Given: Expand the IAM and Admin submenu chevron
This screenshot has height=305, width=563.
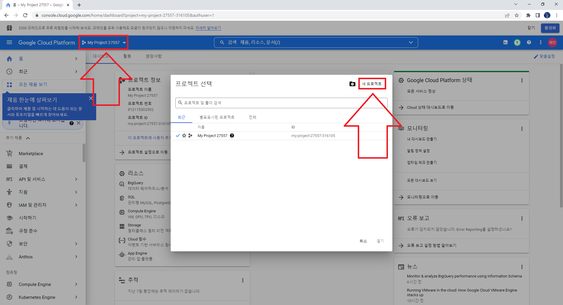Looking at the screenshot, I should 76,205.
